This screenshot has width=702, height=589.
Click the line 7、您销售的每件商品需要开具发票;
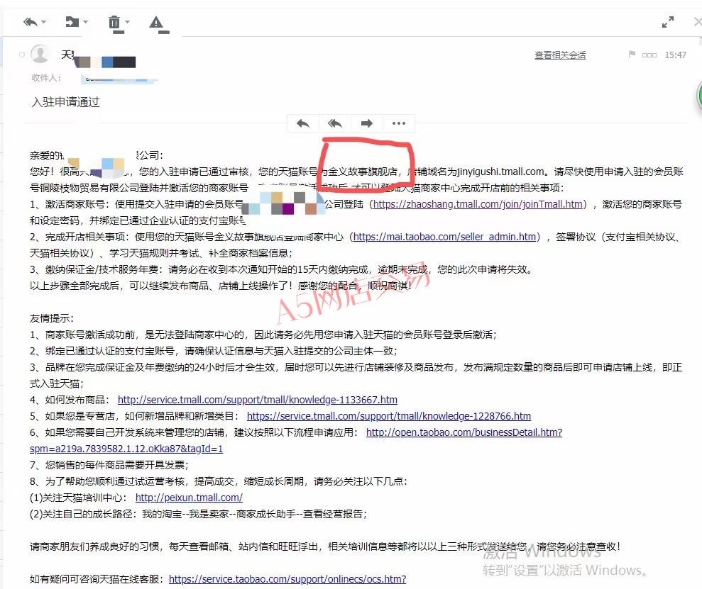tap(109, 465)
